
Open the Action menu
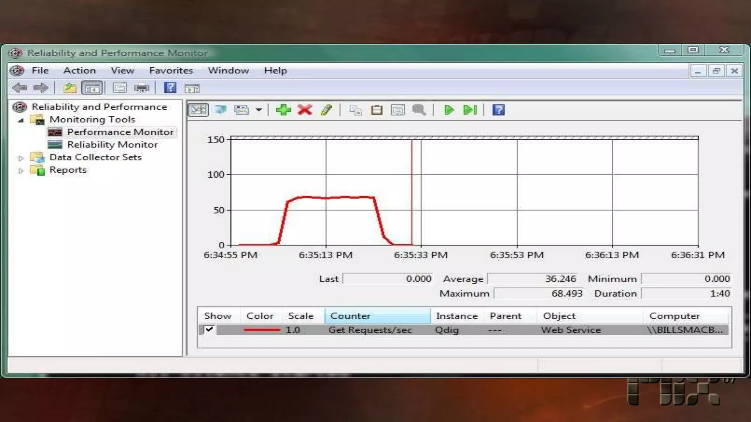coord(79,70)
